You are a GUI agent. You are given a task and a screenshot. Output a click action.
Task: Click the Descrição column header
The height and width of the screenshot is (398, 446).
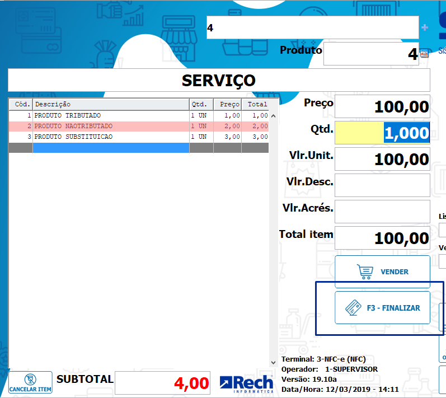pyautogui.click(x=111, y=105)
